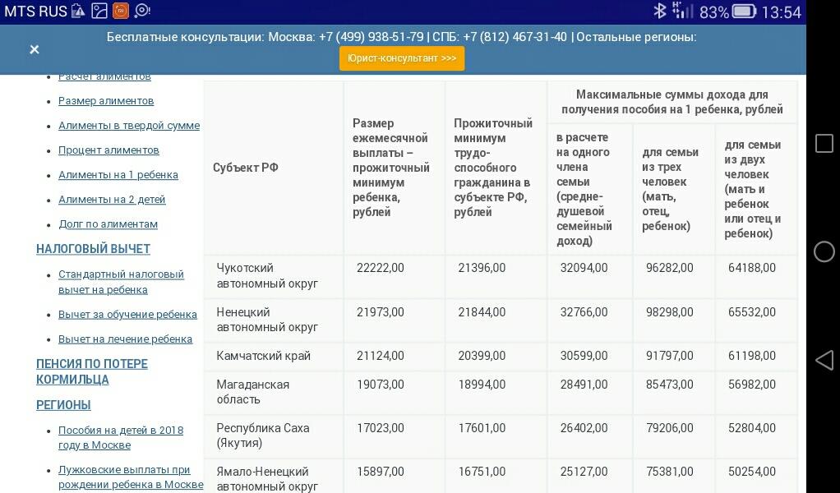Viewport: 840px width, 493px height.
Task: Tap SPB phone number +7 (812) 467-31-40
Action: pyautogui.click(x=515, y=37)
